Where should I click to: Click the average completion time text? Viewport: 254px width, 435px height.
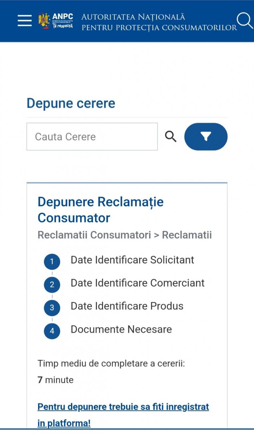(111, 363)
